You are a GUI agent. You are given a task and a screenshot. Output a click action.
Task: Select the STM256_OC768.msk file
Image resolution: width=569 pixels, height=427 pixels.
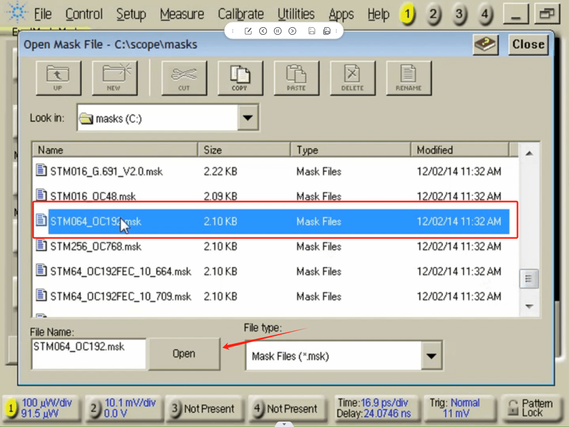(96, 247)
